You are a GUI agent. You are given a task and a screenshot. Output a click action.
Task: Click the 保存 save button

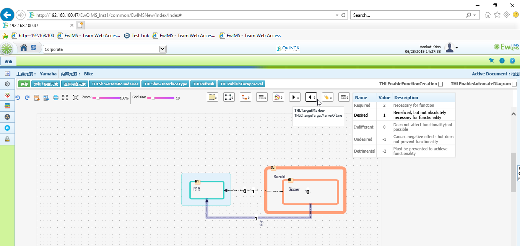click(x=24, y=84)
